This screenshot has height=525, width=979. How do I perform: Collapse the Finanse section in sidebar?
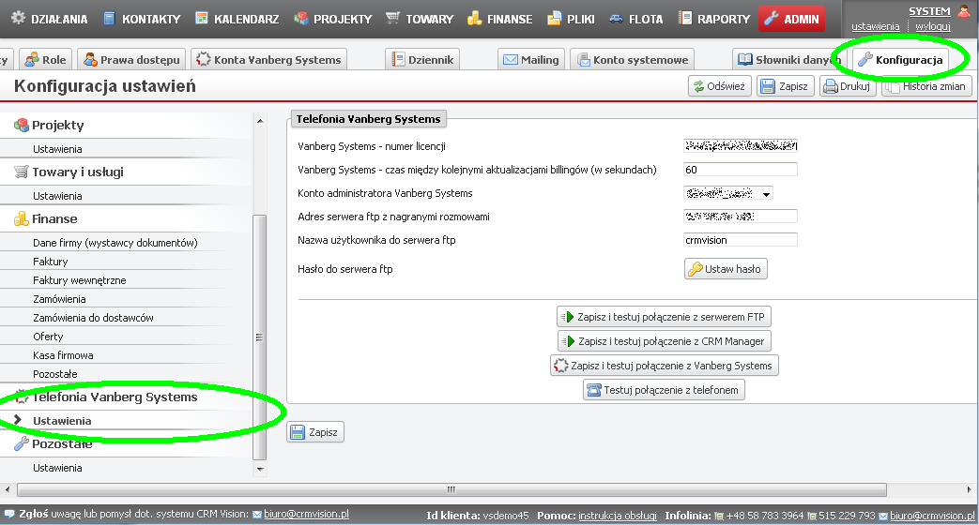[54, 218]
